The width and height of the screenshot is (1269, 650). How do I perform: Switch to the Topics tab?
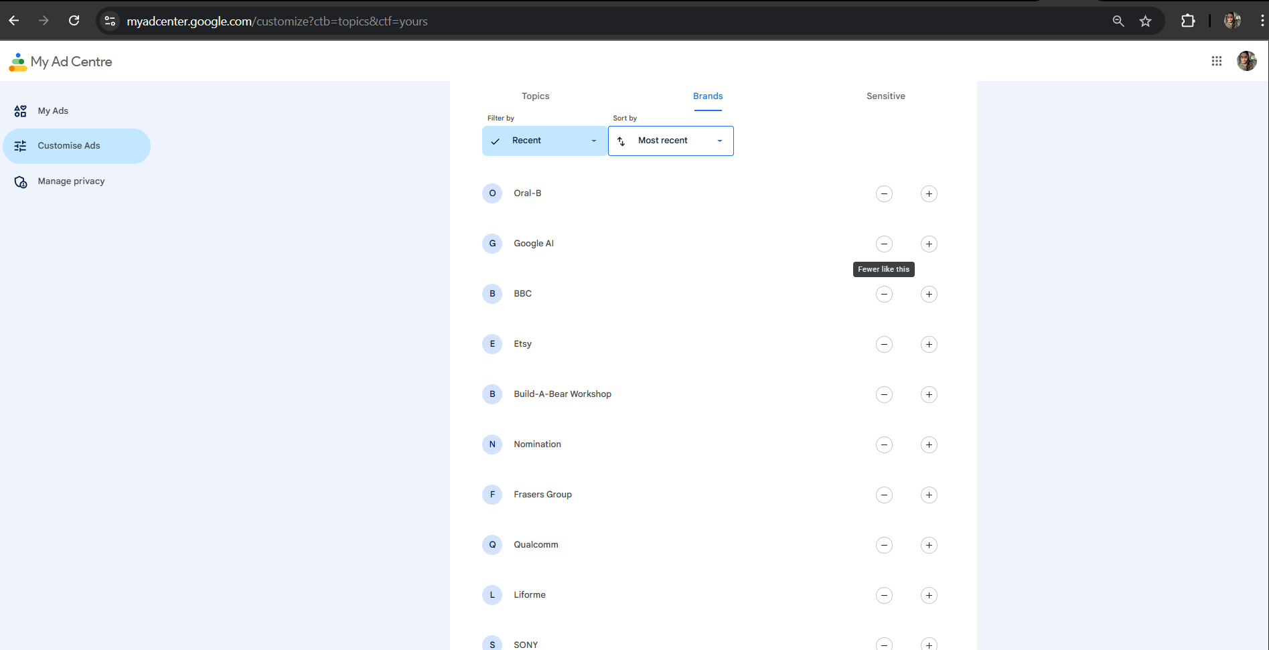(x=535, y=96)
